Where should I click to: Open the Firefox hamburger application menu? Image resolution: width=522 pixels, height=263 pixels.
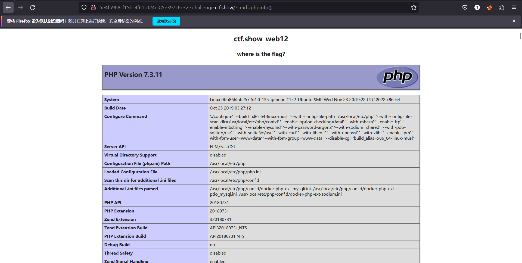tap(514, 8)
